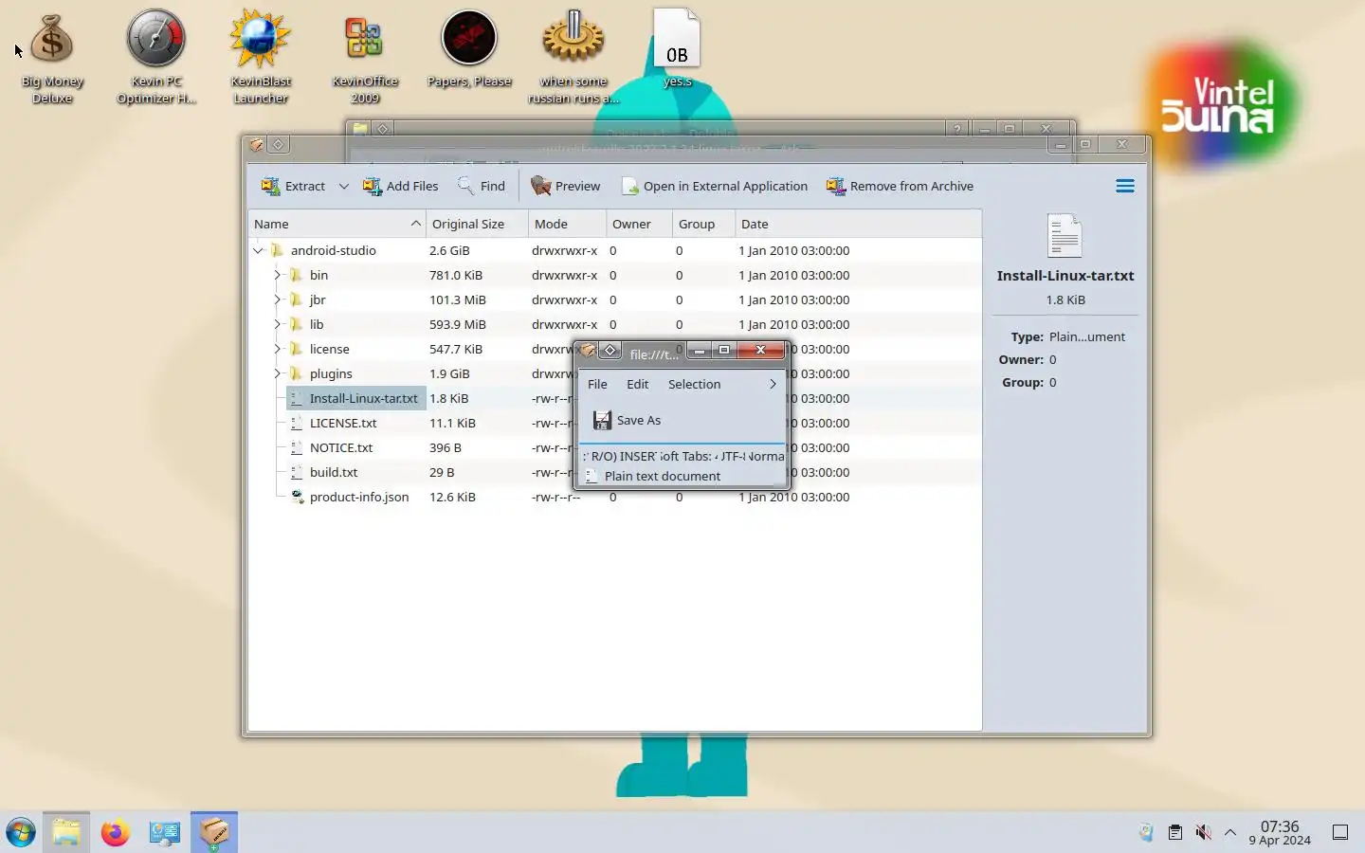This screenshot has width=1365, height=853.
Task: Sort by the Group column header
Action: click(703, 224)
